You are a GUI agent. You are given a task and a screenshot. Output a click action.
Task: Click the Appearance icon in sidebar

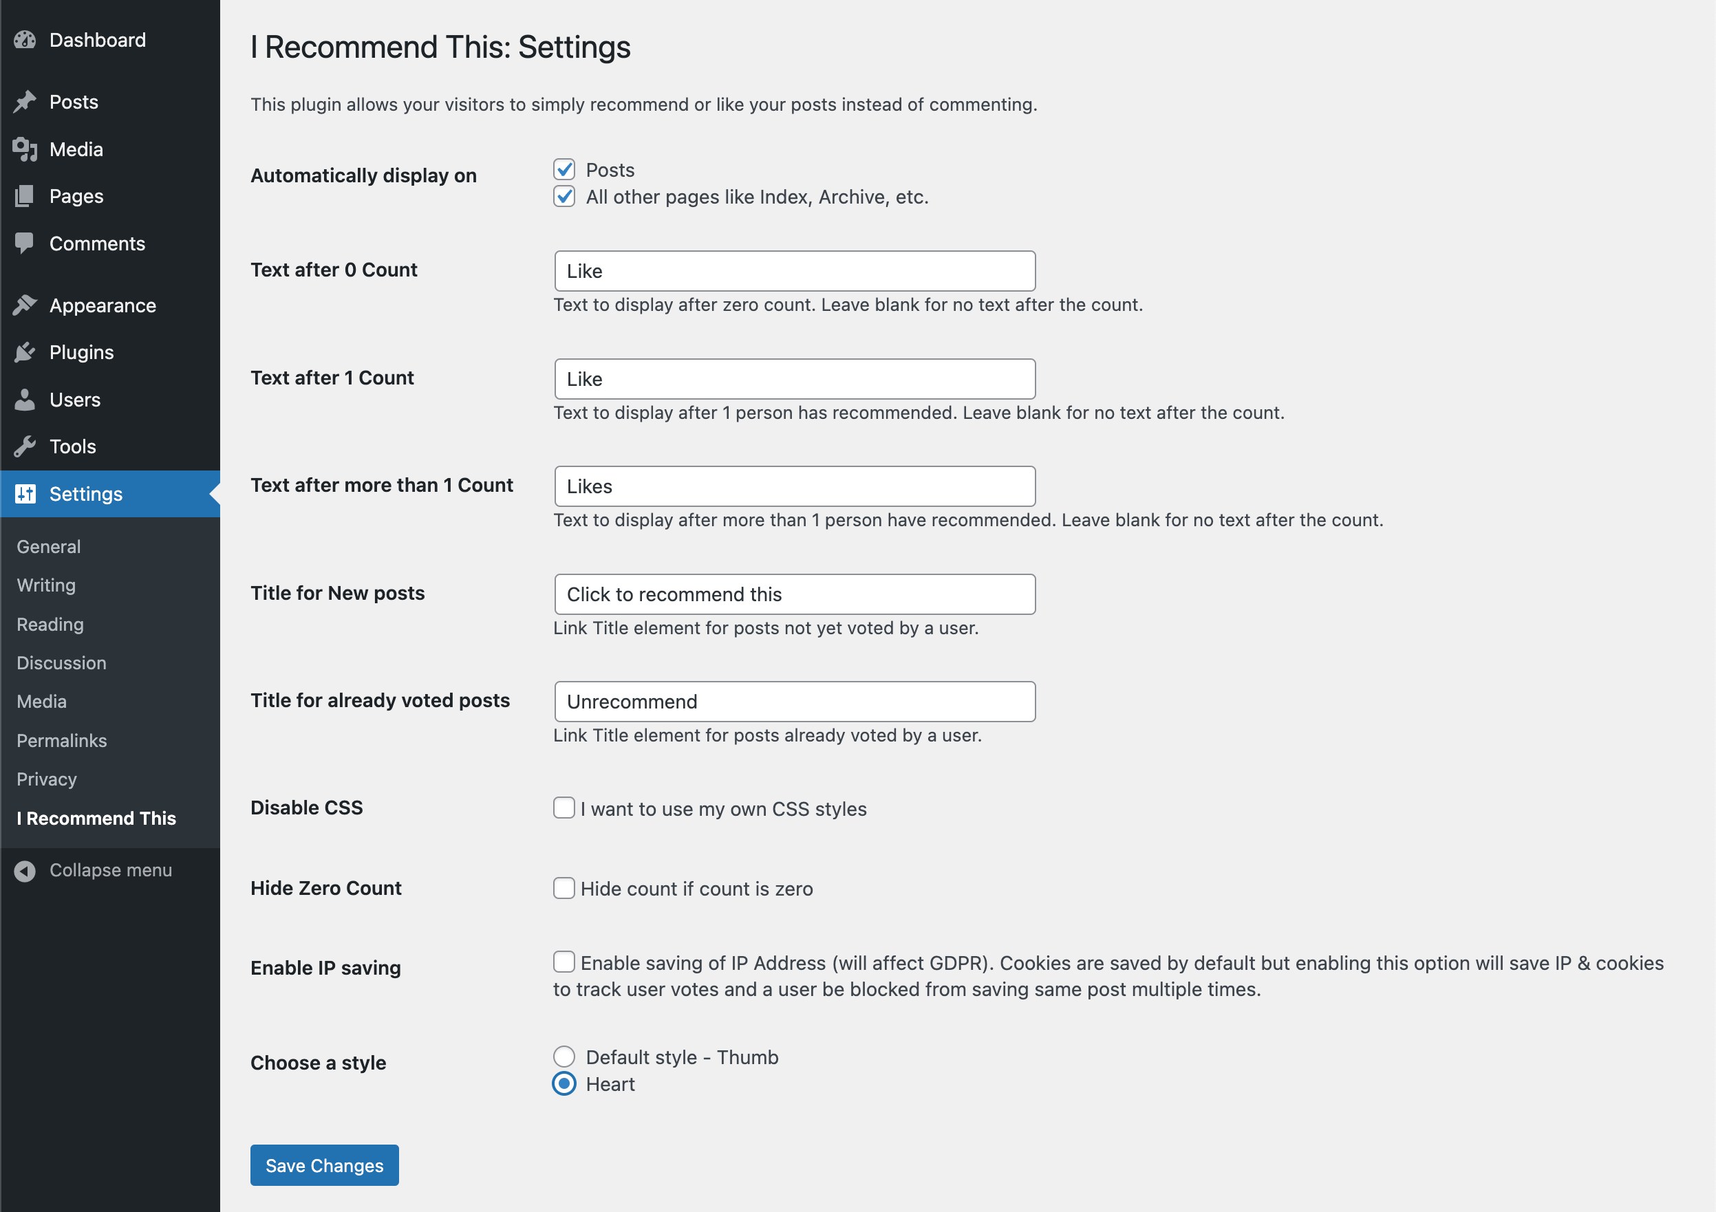click(26, 304)
